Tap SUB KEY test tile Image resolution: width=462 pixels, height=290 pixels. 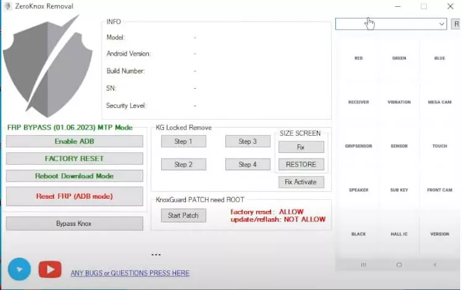point(399,190)
